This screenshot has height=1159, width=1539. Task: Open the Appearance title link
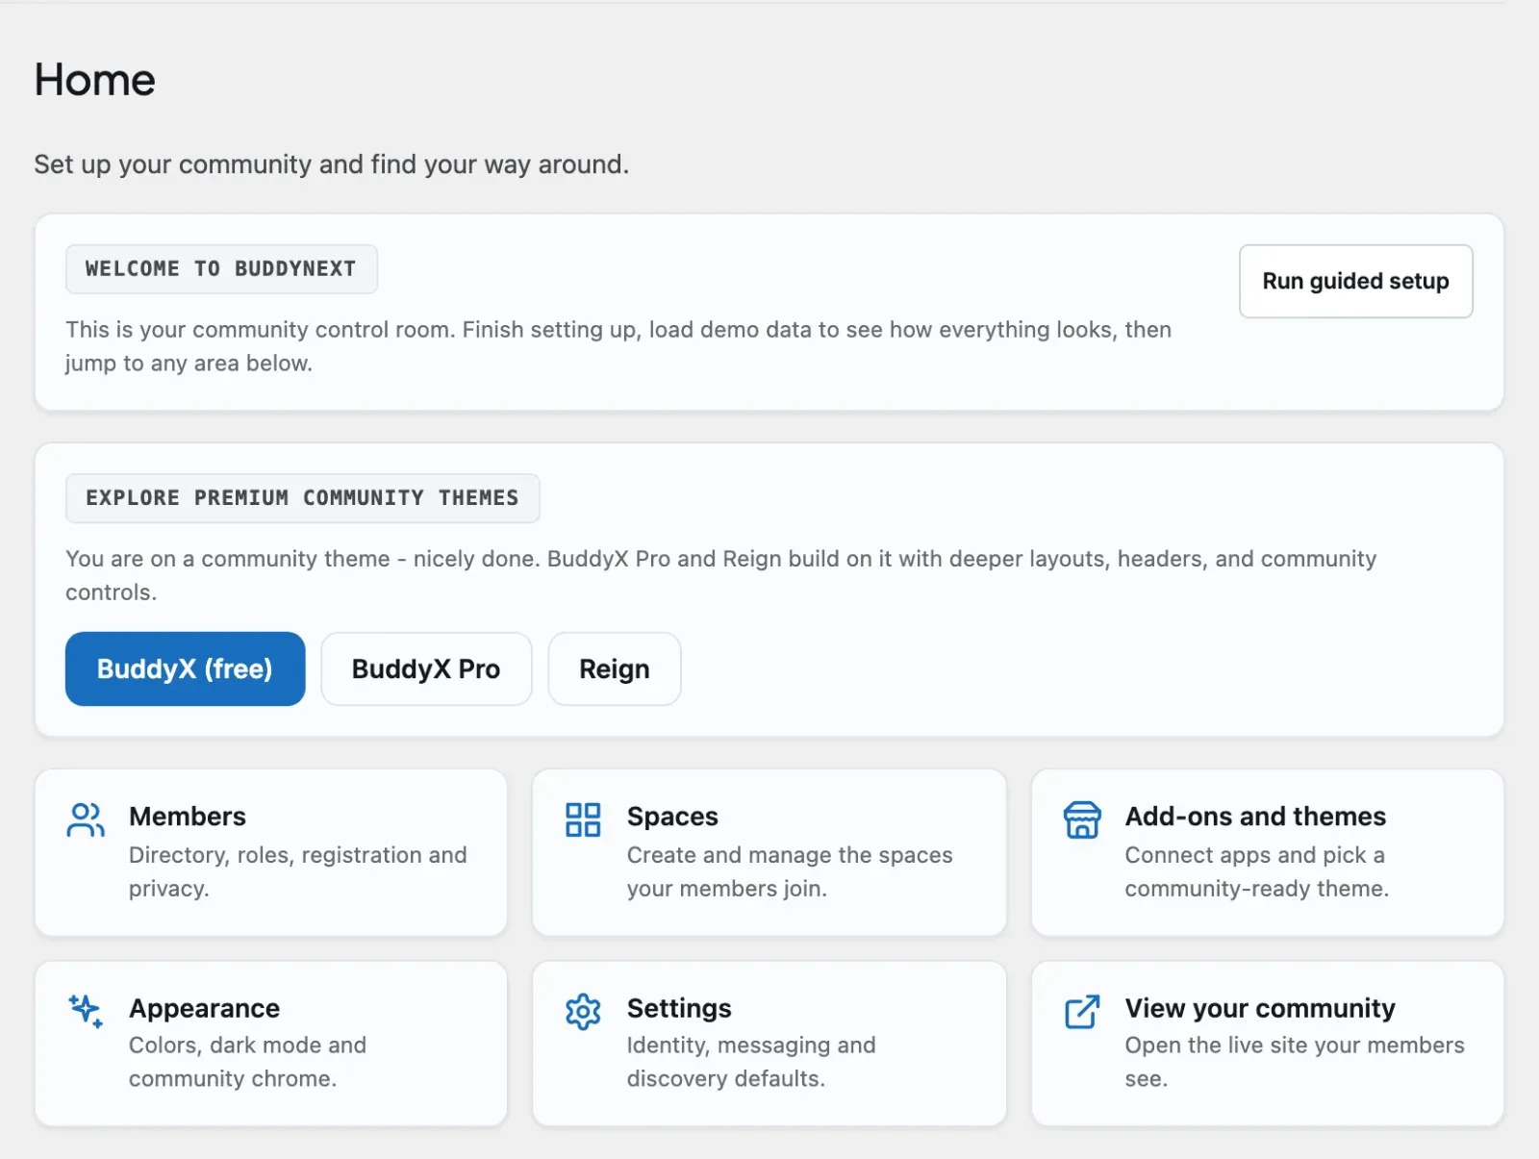click(204, 1008)
